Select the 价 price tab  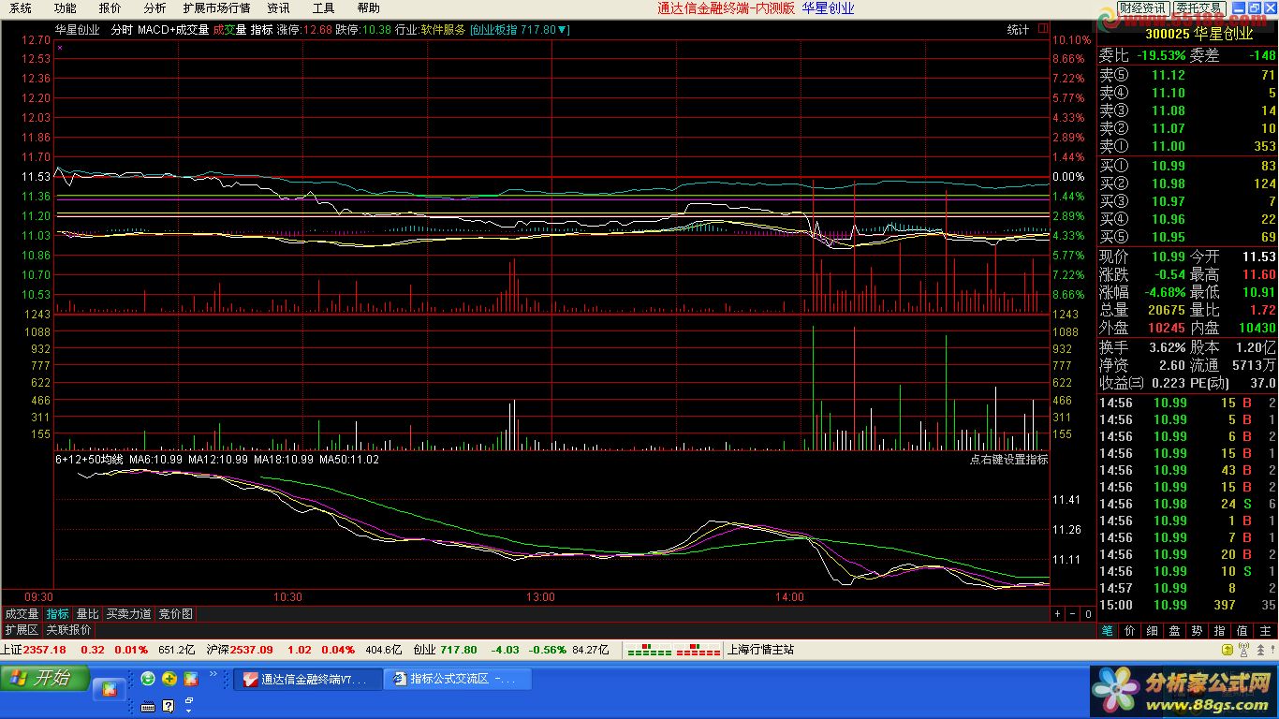click(1130, 631)
